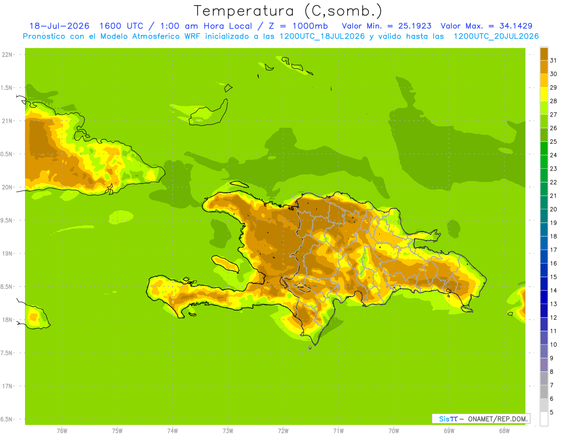Screen dimensions: 566x437
Task: Select the 'Z = 1000mb' level text
Action: coord(297,26)
